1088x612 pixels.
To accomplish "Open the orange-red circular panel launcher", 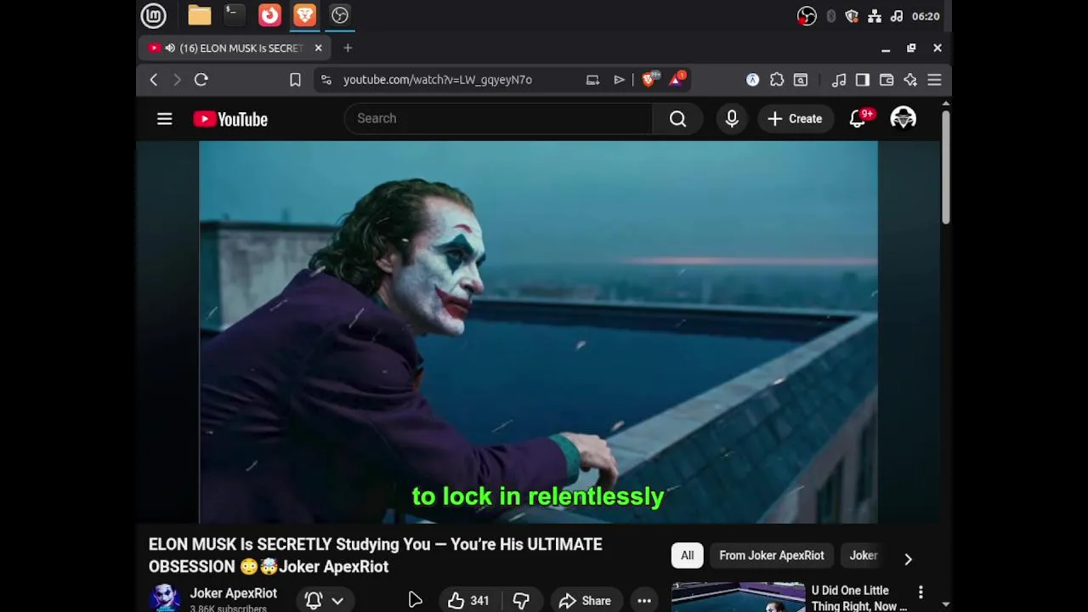I will (x=269, y=15).
